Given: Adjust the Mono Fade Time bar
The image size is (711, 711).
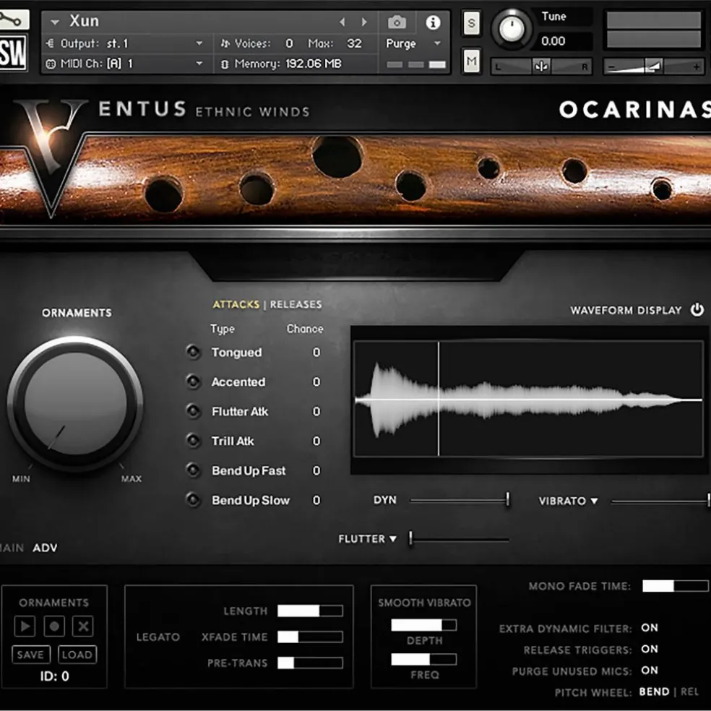Looking at the screenshot, I should (675, 586).
